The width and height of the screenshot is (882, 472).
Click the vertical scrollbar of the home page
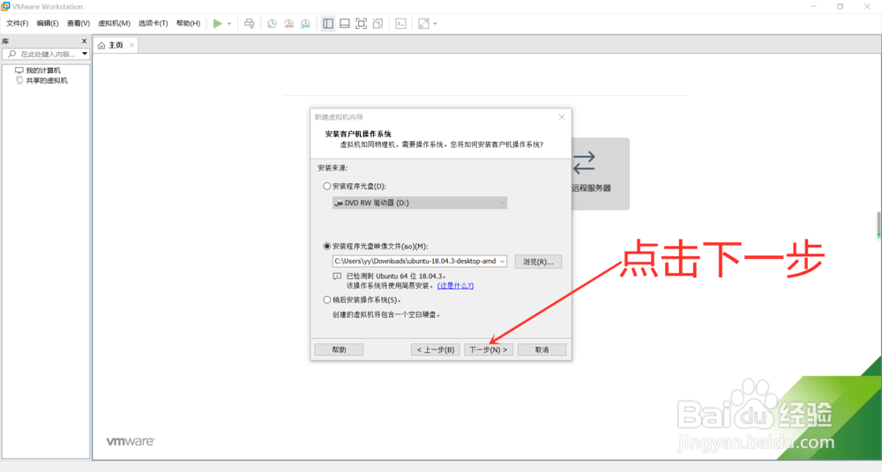point(878,225)
